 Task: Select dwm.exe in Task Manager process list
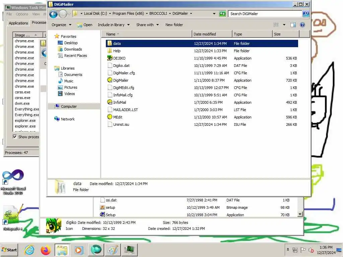pyautogui.click(x=22, y=103)
